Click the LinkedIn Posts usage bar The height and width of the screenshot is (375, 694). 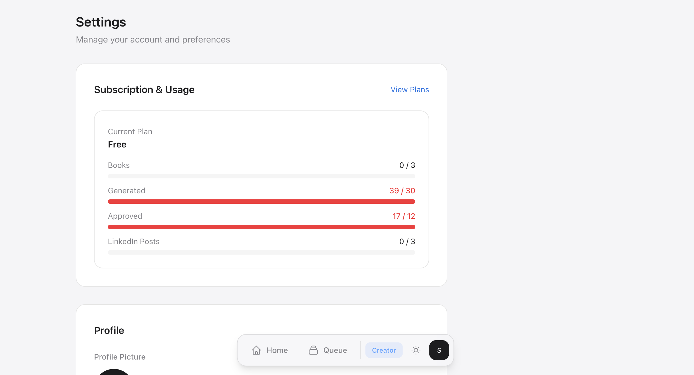coord(261,252)
